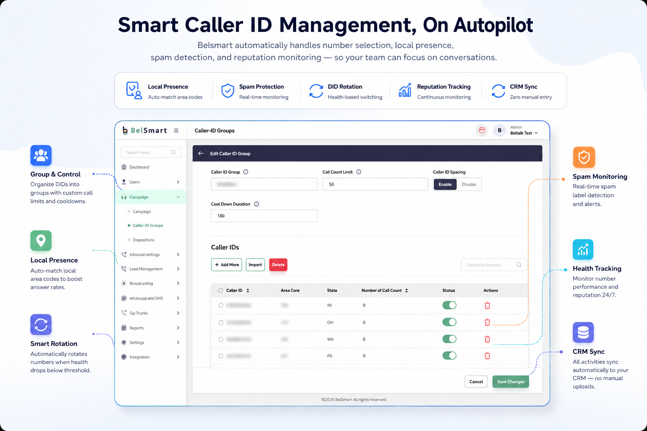Delete the PA row caller ID
Viewport: 647px width, 431px height.
(x=487, y=356)
